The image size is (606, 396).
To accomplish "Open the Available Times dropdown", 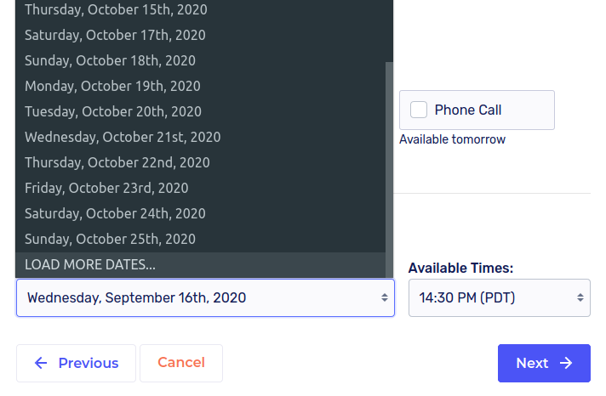I will click(x=499, y=298).
